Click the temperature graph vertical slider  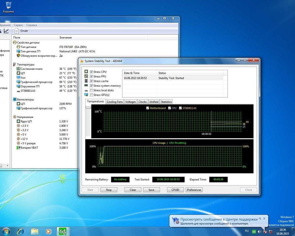[x=88, y=107]
